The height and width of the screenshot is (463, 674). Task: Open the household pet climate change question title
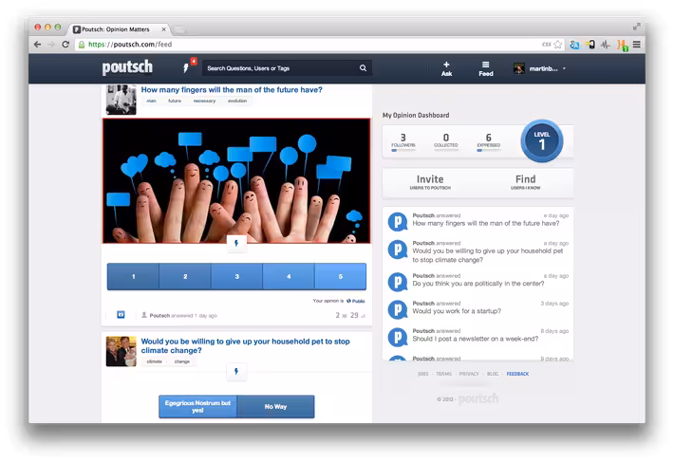pyautogui.click(x=246, y=345)
